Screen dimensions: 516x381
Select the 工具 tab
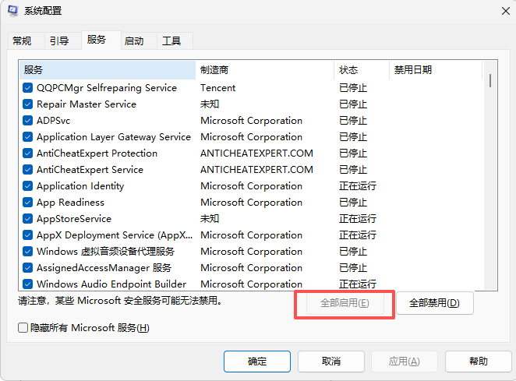coord(171,41)
